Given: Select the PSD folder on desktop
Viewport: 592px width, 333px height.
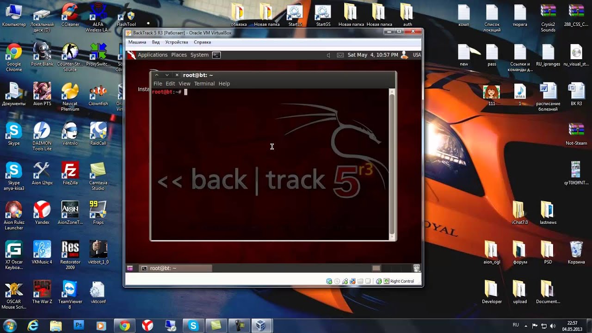Looking at the screenshot, I should 548,253.
